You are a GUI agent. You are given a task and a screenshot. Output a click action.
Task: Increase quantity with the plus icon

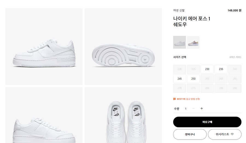(x=202, y=108)
